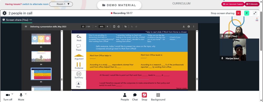Click the PDF sidebar hamburger menu icon
Screen dimensions: 263x102
click(x=26, y=26)
